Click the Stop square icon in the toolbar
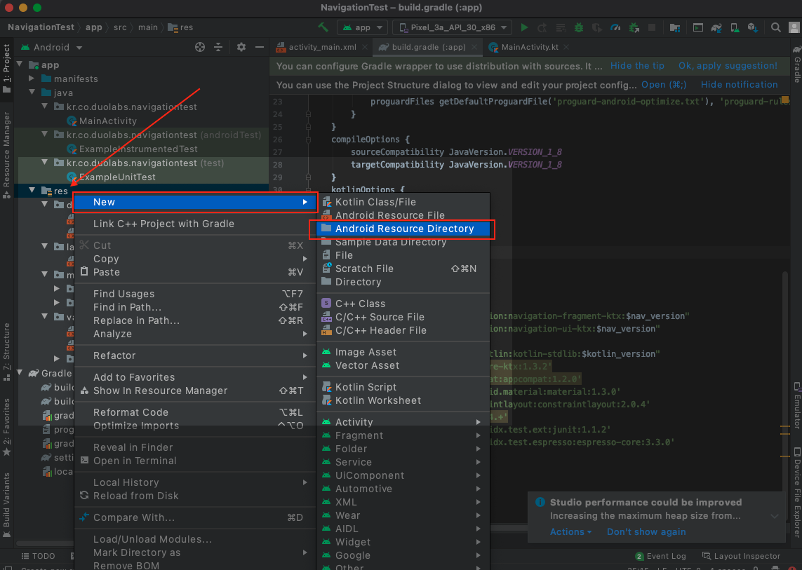 point(652,27)
